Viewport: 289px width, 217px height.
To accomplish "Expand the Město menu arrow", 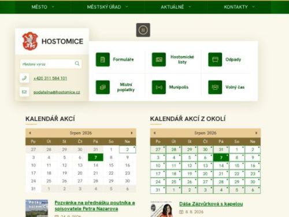I will click(53, 7).
